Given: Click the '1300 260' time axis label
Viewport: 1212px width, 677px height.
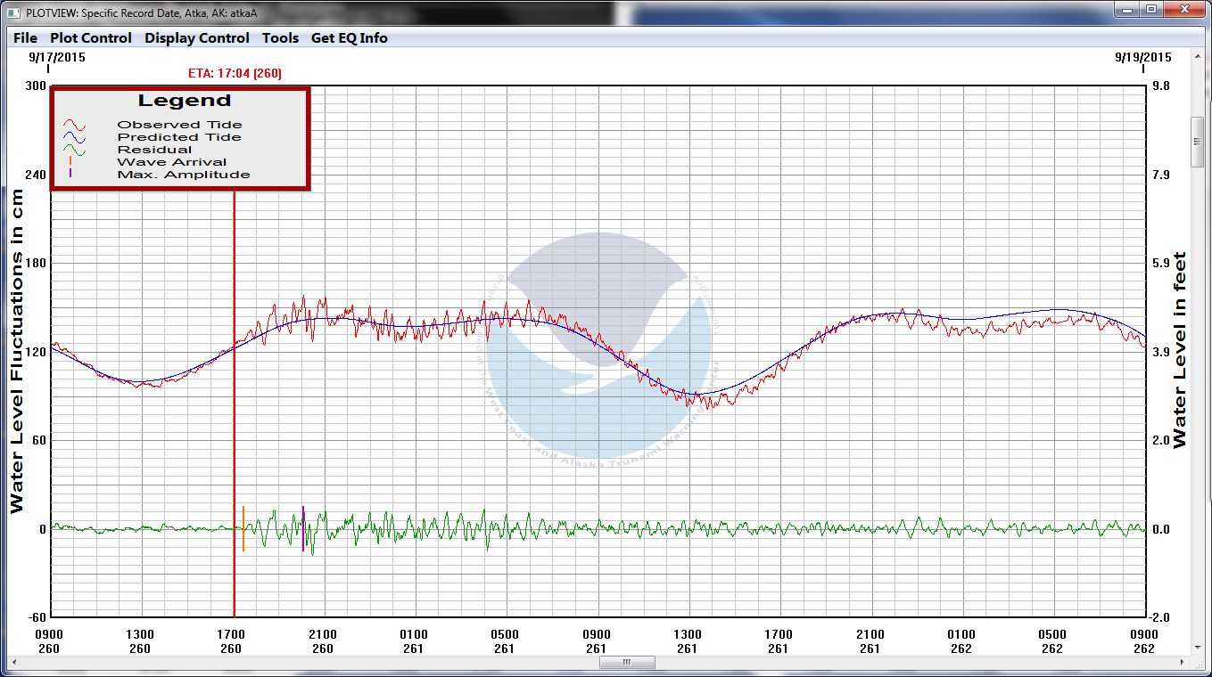Looking at the screenshot, I should (140, 641).
